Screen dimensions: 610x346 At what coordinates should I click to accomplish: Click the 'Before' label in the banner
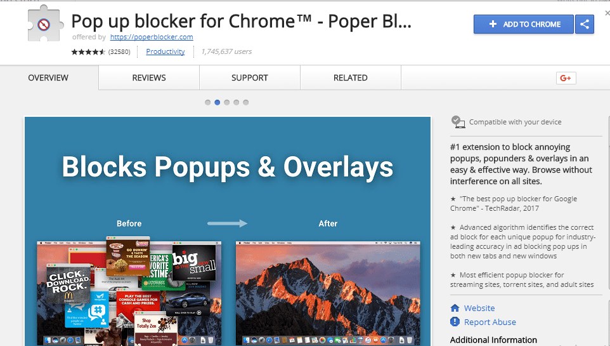pos(129,223)
